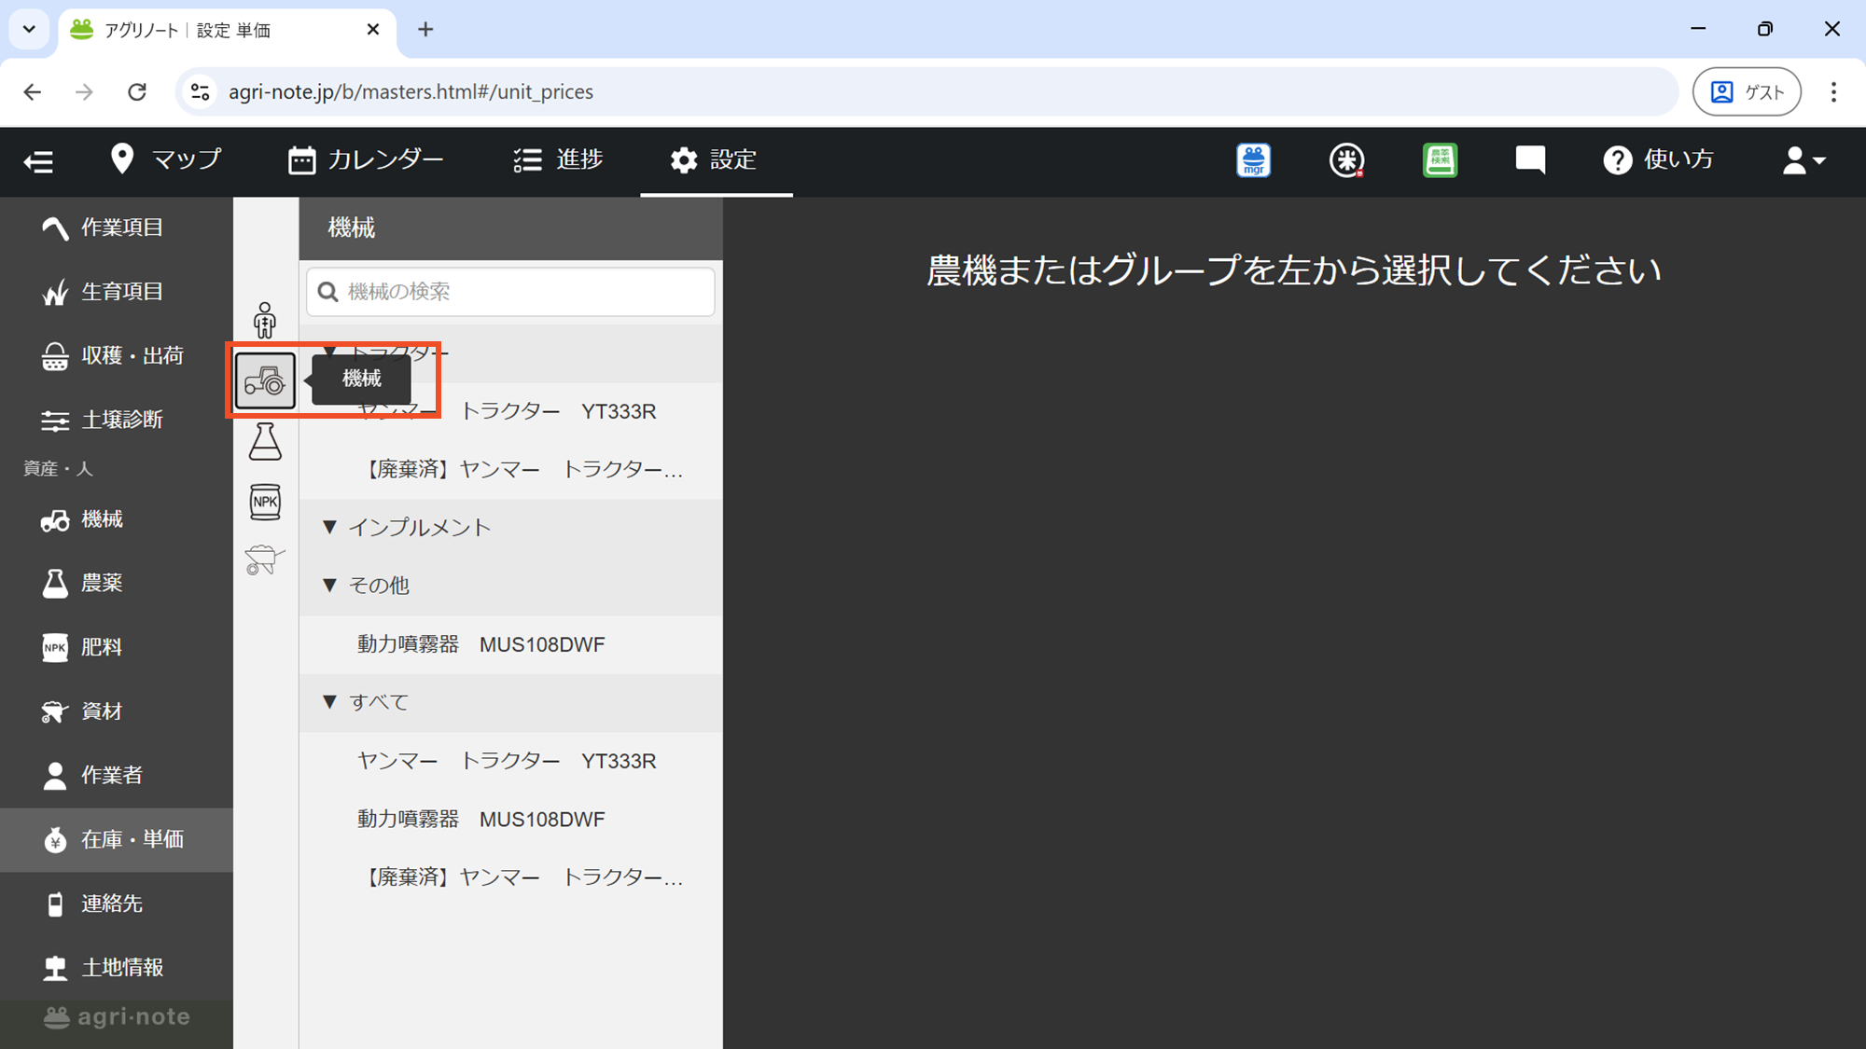Screen dimensions: 1866x1049
Task: Open 農薬 in the left sidebar
Action: pos(117,583)
